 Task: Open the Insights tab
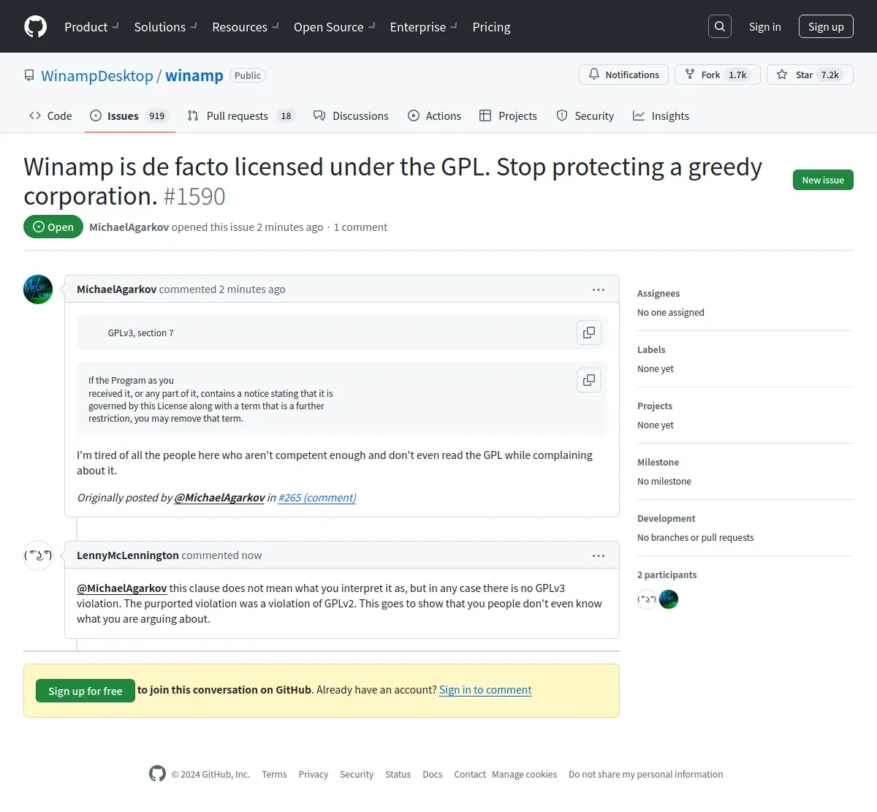pyautogui.click(x=661, y=115)
